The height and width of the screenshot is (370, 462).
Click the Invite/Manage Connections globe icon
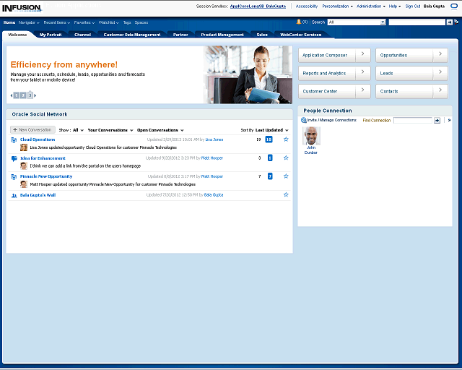pyautogui.click(x=304, y=120)
